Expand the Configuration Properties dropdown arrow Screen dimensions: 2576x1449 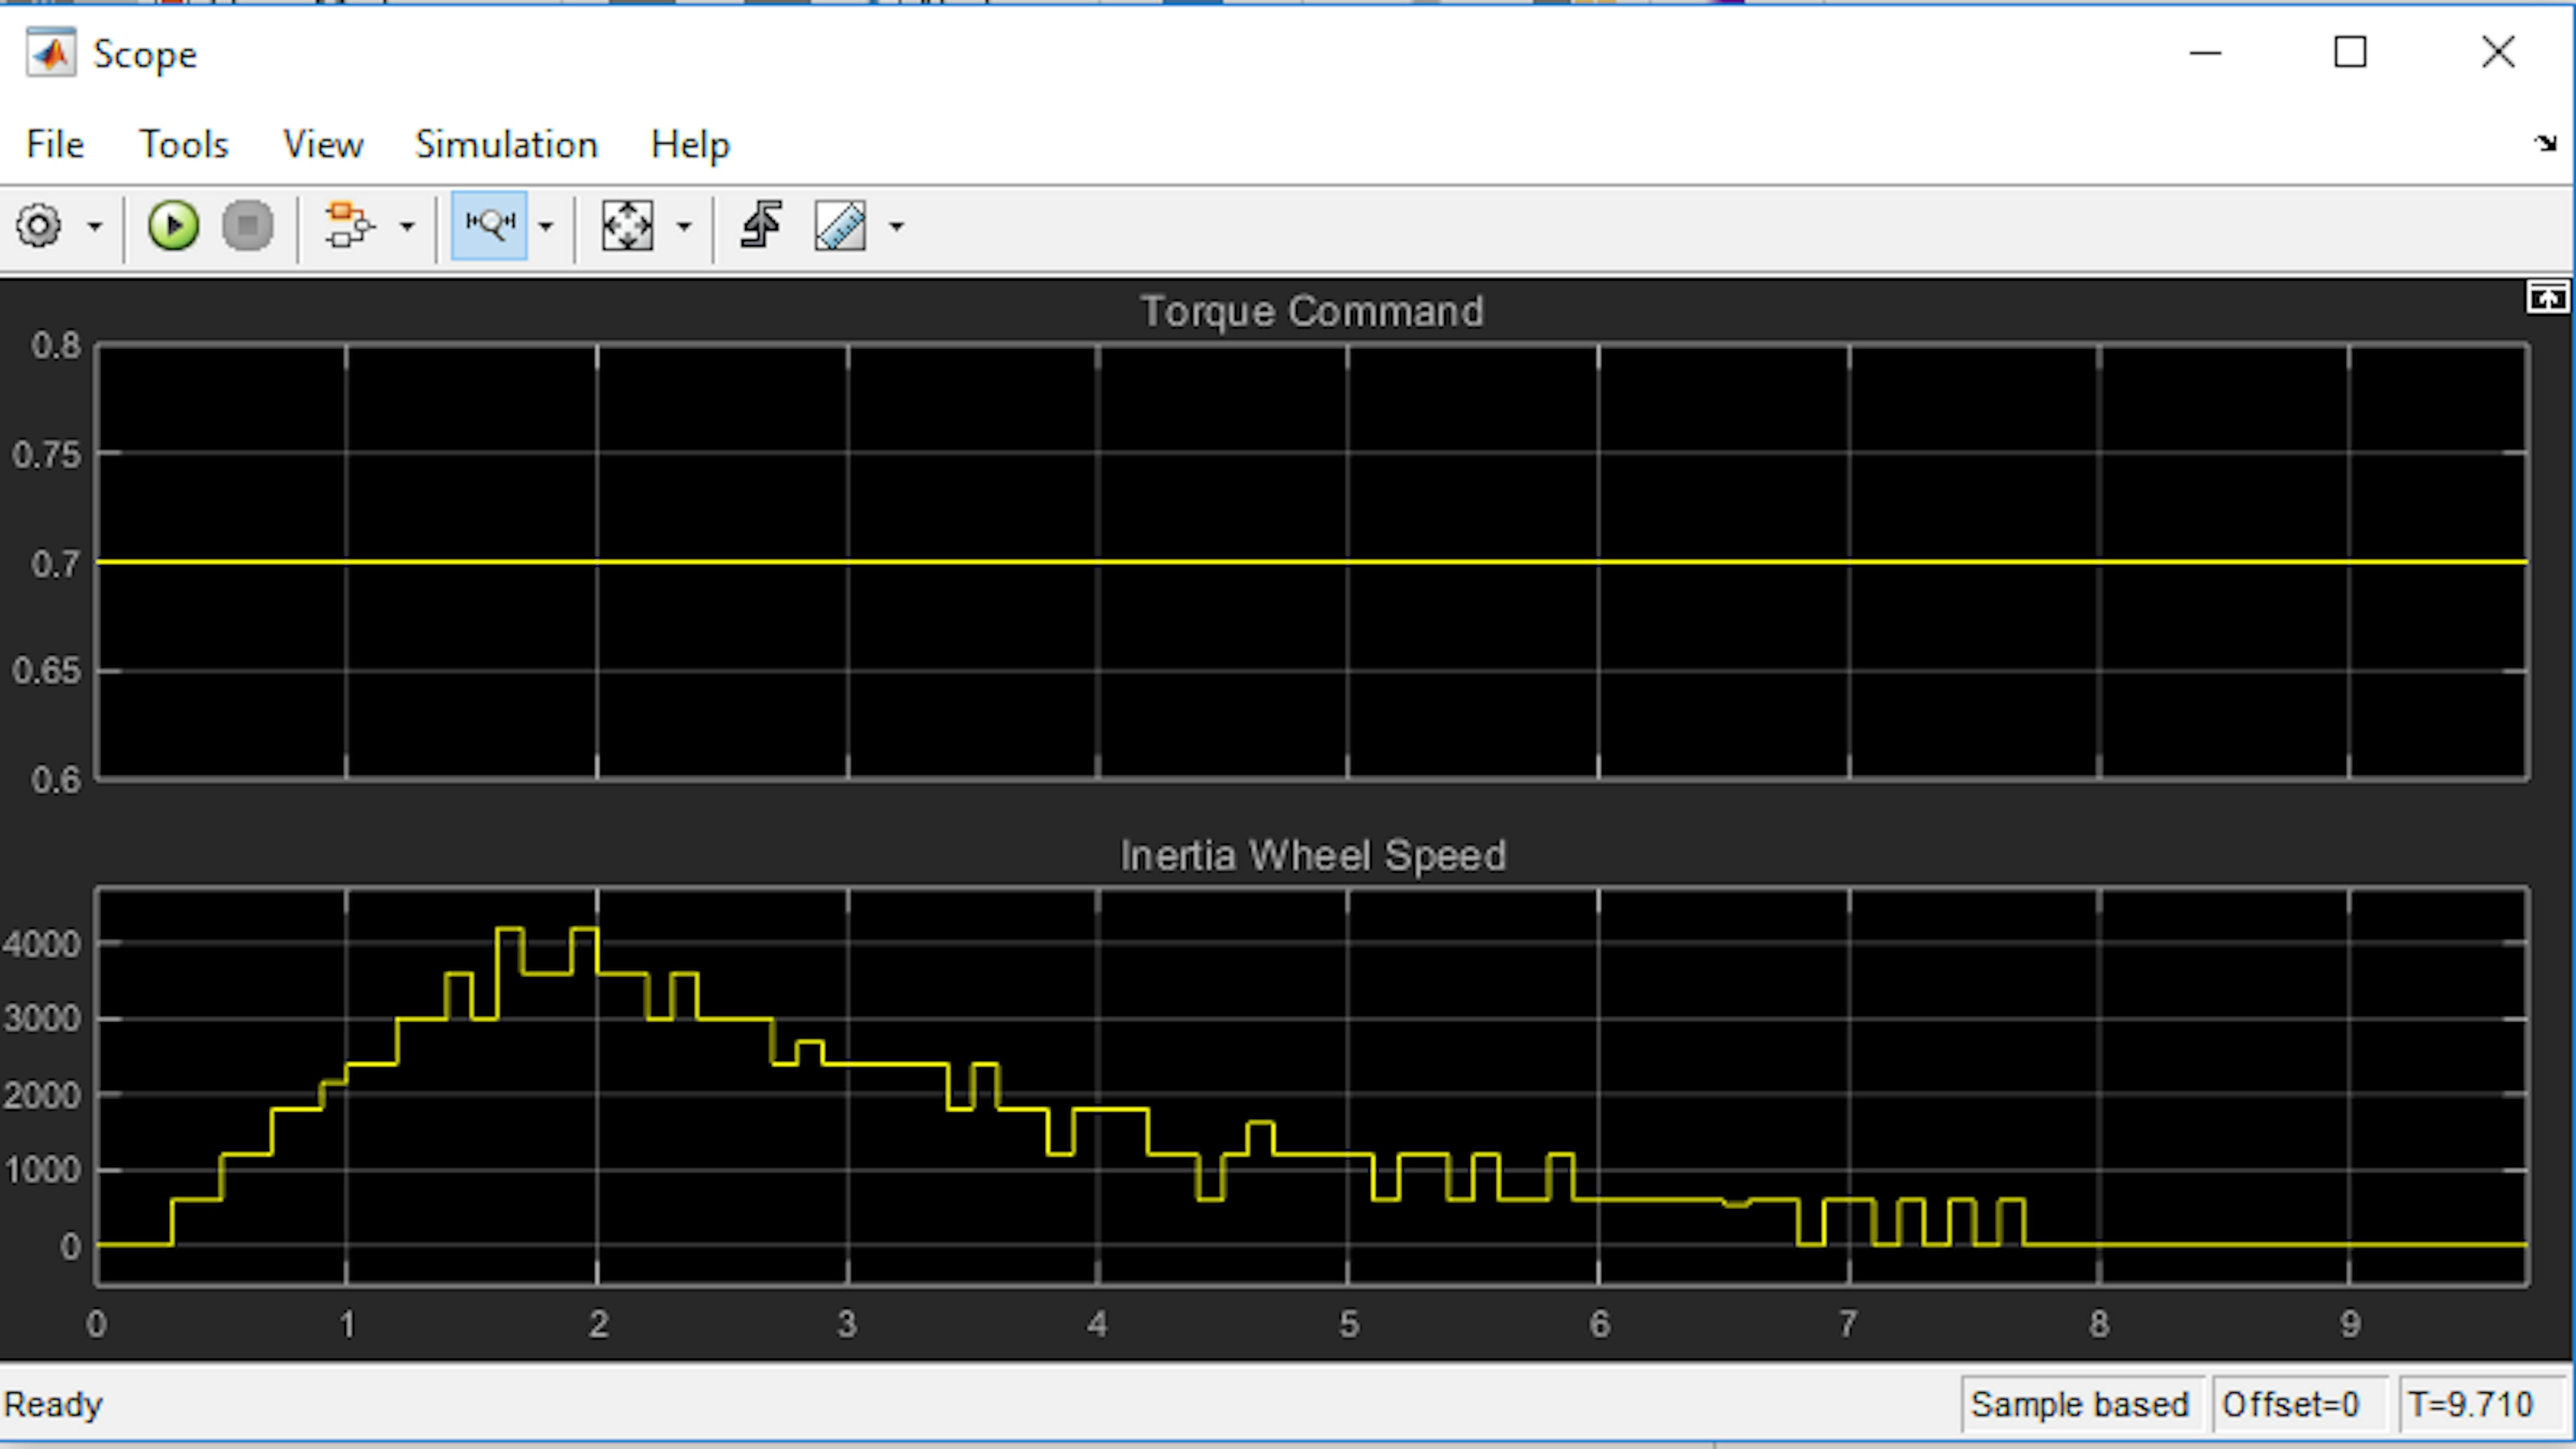95,227
